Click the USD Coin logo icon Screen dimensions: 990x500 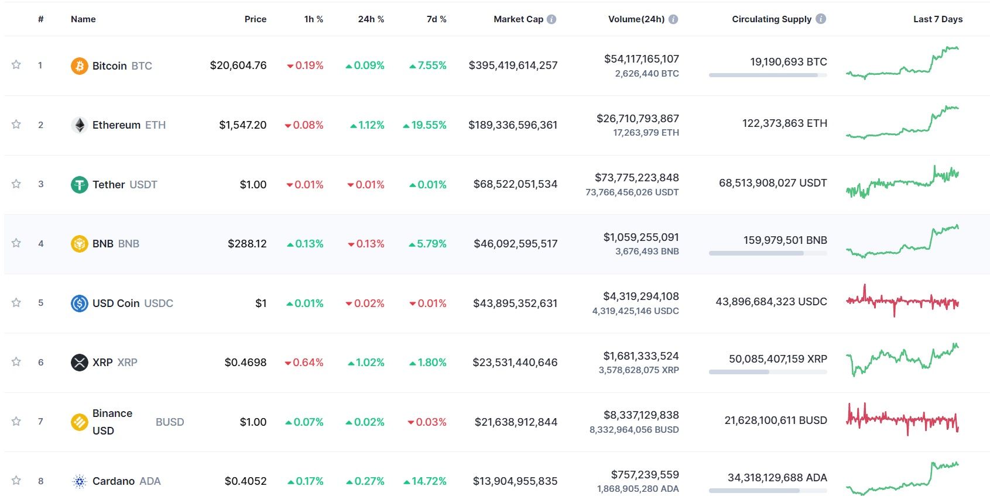80,304
